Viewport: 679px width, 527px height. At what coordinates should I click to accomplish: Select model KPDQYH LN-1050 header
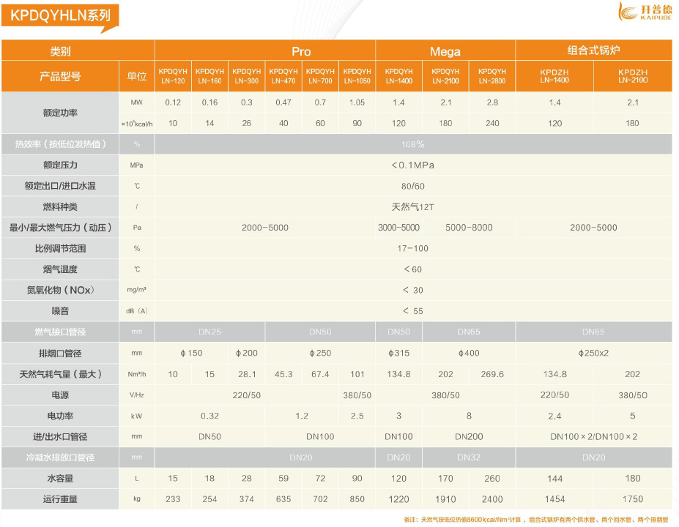pyautogui.click(x=357, y=76)
